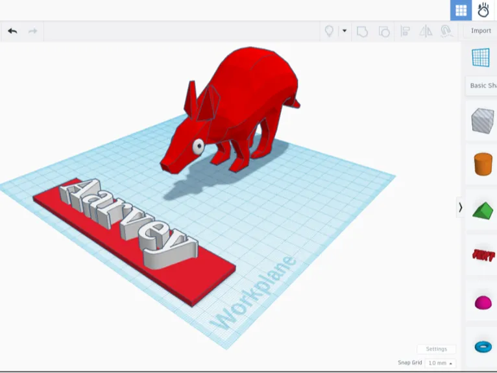Select the orange Cylinder shape

[x=483, y=164]
